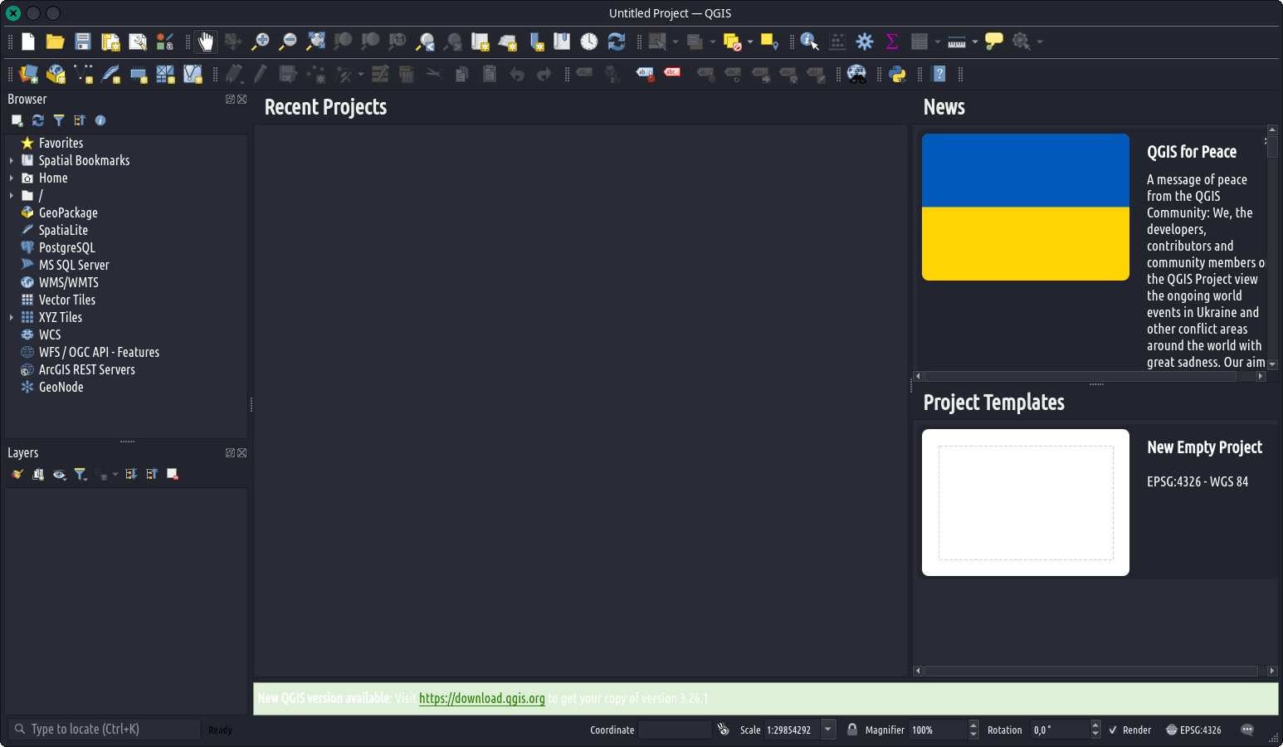The image size is (1283, 747).
Task: Select the Zoom Out magnifier tool
Action: click(288, 41)
